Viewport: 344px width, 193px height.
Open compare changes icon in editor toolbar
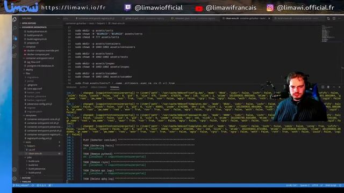(x=328, y=18)
